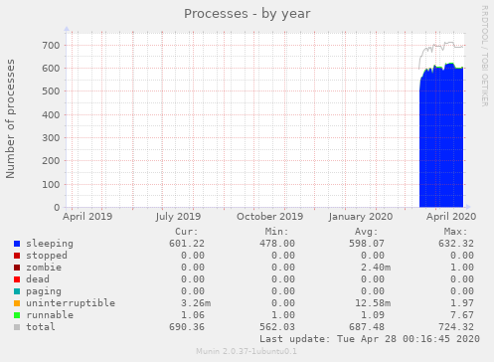This screenshot has width=494, height=362.
Task: Click the 700 y-axis tick label
Action: pos(51,46)
